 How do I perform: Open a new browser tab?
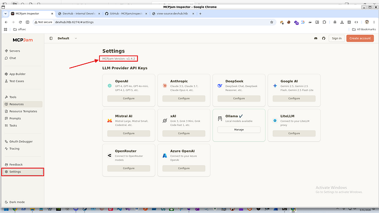coord(200,14)
